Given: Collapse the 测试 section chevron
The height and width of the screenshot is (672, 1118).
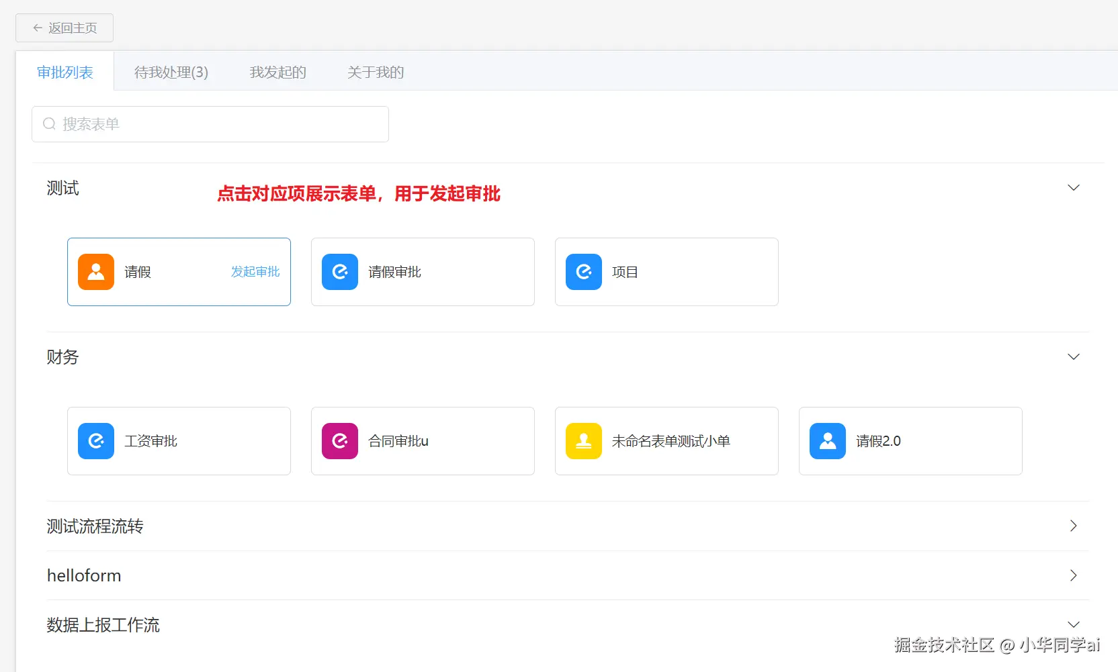Looking at the screenshot, I should pos(1074,188).
